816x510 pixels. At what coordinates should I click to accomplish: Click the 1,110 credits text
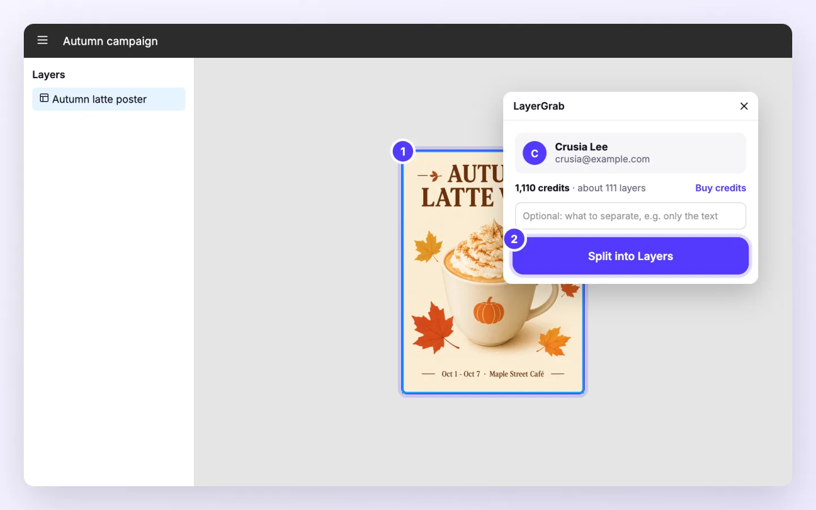[x=542, y=188]
